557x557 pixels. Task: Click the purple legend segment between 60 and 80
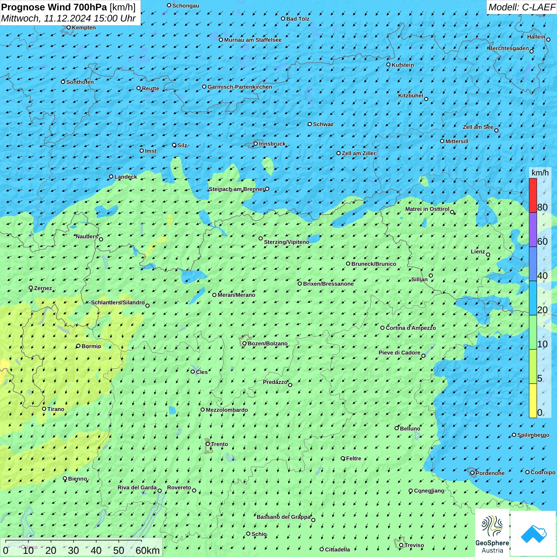click(533, 230)
